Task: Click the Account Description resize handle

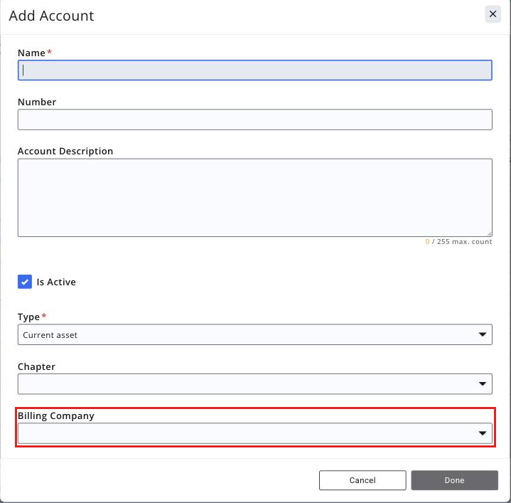Action: click(x=489, y=233)
